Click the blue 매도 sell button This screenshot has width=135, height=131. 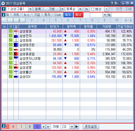click(68, 15)
